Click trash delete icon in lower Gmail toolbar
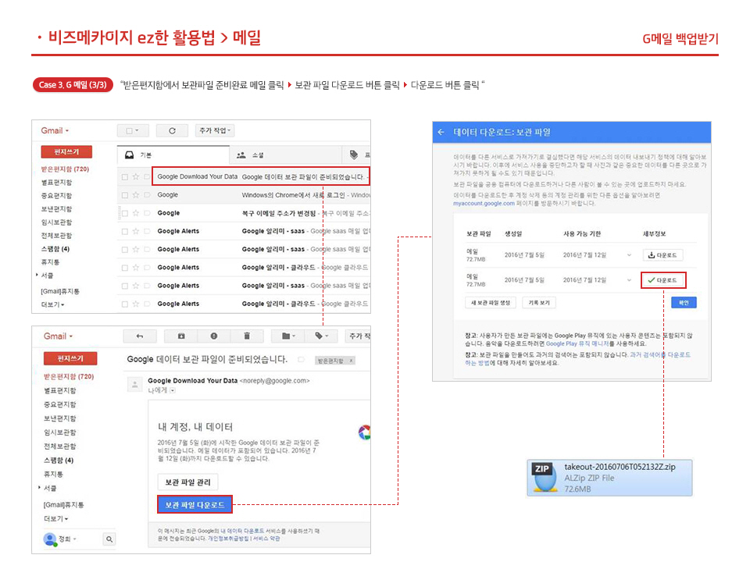 pos(247,336)
